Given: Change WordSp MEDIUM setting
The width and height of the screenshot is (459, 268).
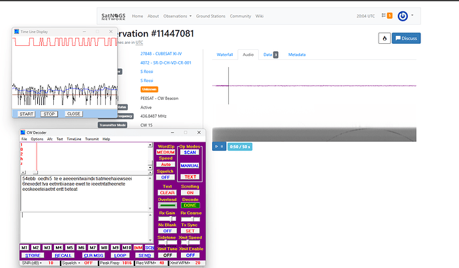Looking at the screenshot, I should (x=166, y=152).
